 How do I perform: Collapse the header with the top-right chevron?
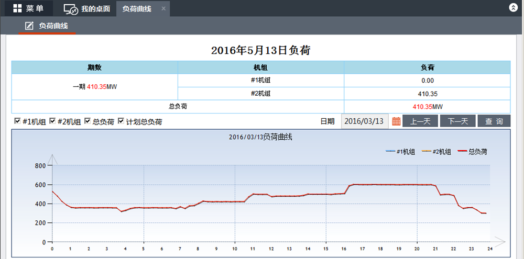coord(513,8)
